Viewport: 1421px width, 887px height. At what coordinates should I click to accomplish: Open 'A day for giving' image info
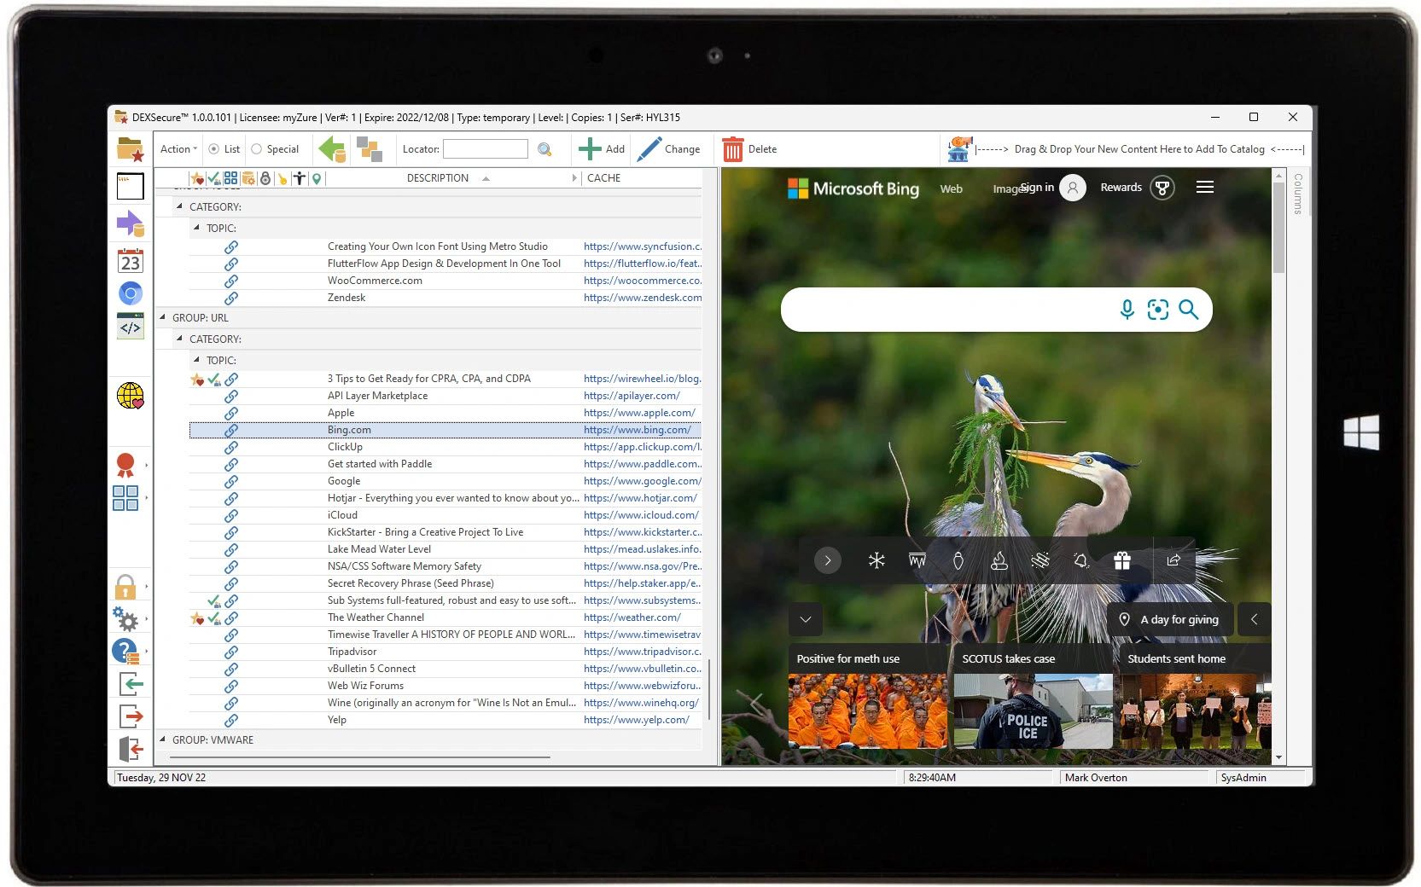point(1170,620)
